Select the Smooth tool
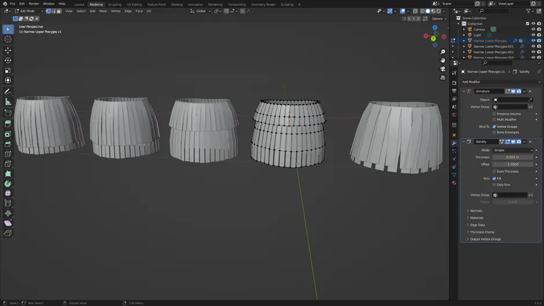 tap(8, 193)
